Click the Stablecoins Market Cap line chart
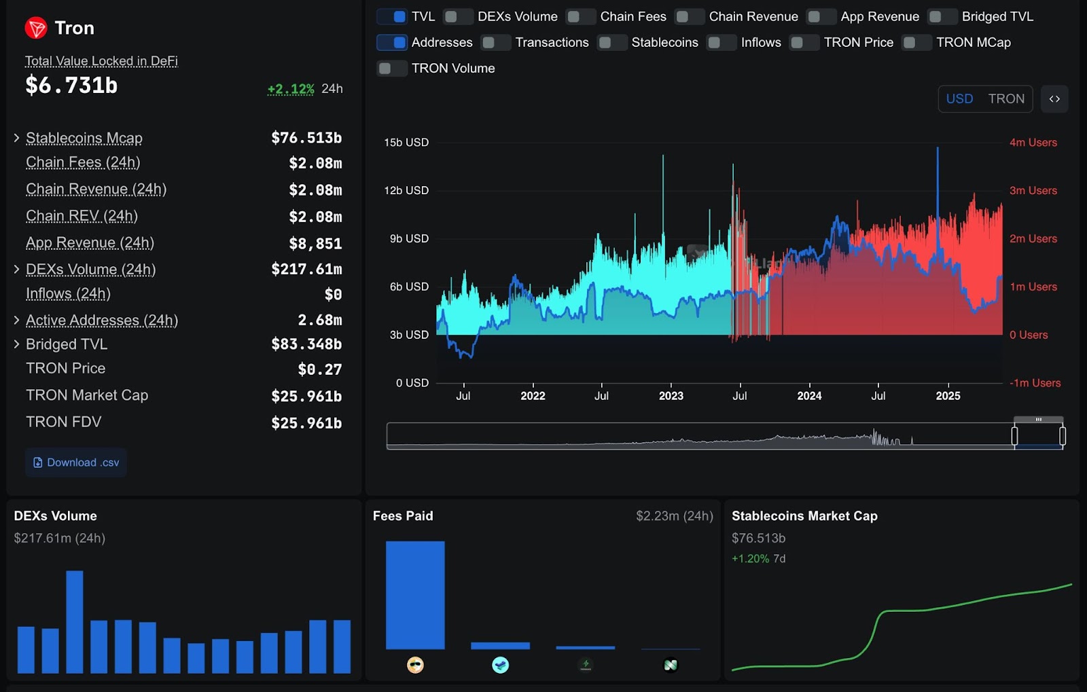 [902, 627]
